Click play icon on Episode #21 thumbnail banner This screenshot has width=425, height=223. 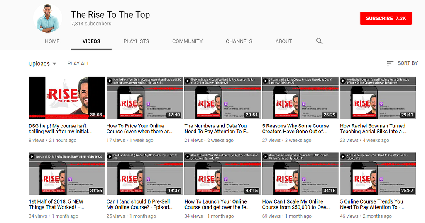tap(343, 81)
